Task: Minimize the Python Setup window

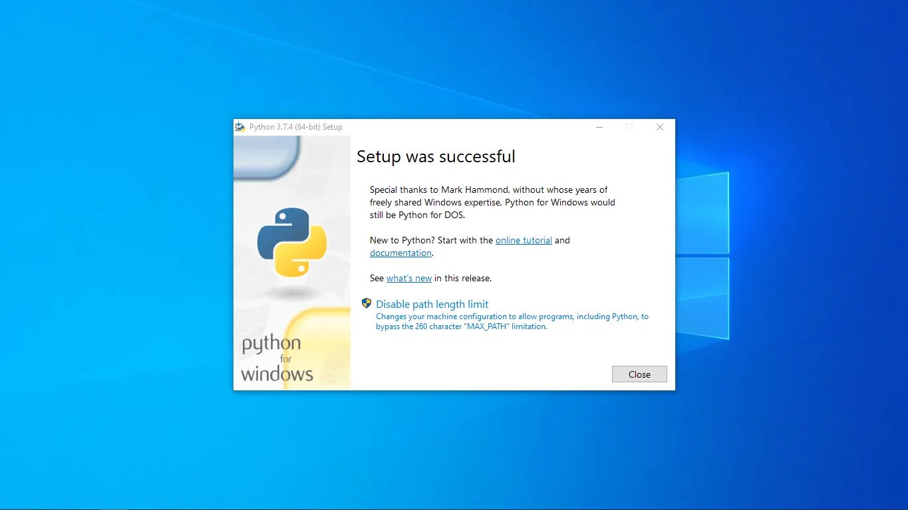Action: click(599, 127)
